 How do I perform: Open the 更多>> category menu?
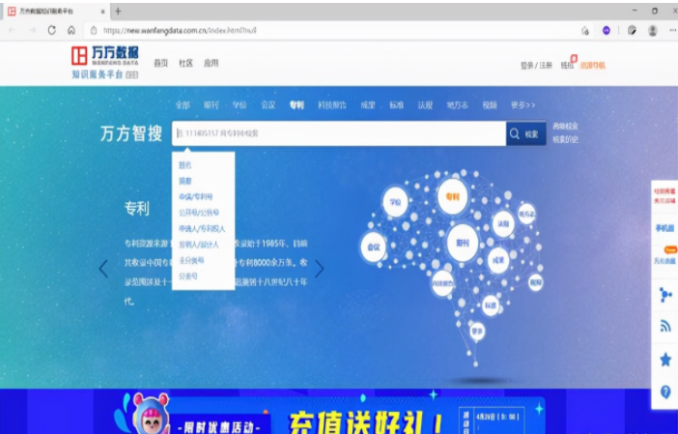[x=523, y=104]
